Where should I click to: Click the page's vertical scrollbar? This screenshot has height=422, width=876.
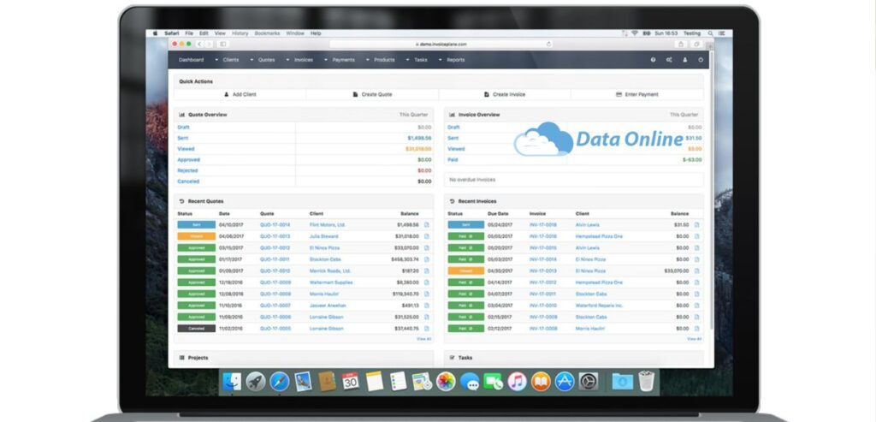coord(711,190)
